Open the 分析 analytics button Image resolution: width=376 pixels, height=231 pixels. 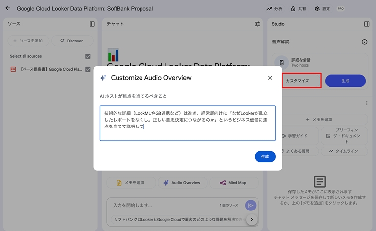(274, 9)
